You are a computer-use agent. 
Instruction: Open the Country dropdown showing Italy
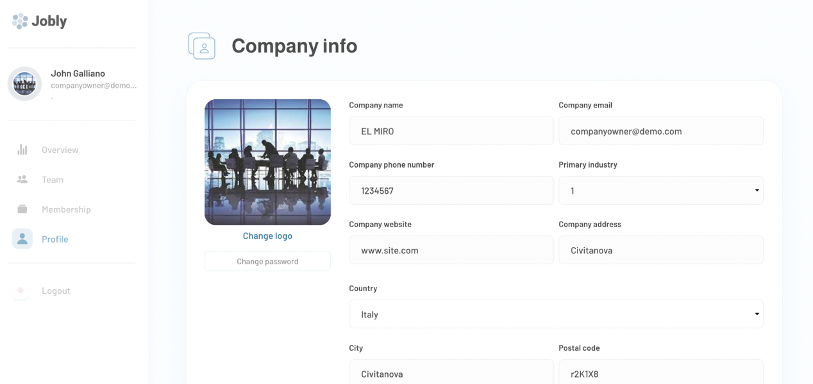click(556, 314)
